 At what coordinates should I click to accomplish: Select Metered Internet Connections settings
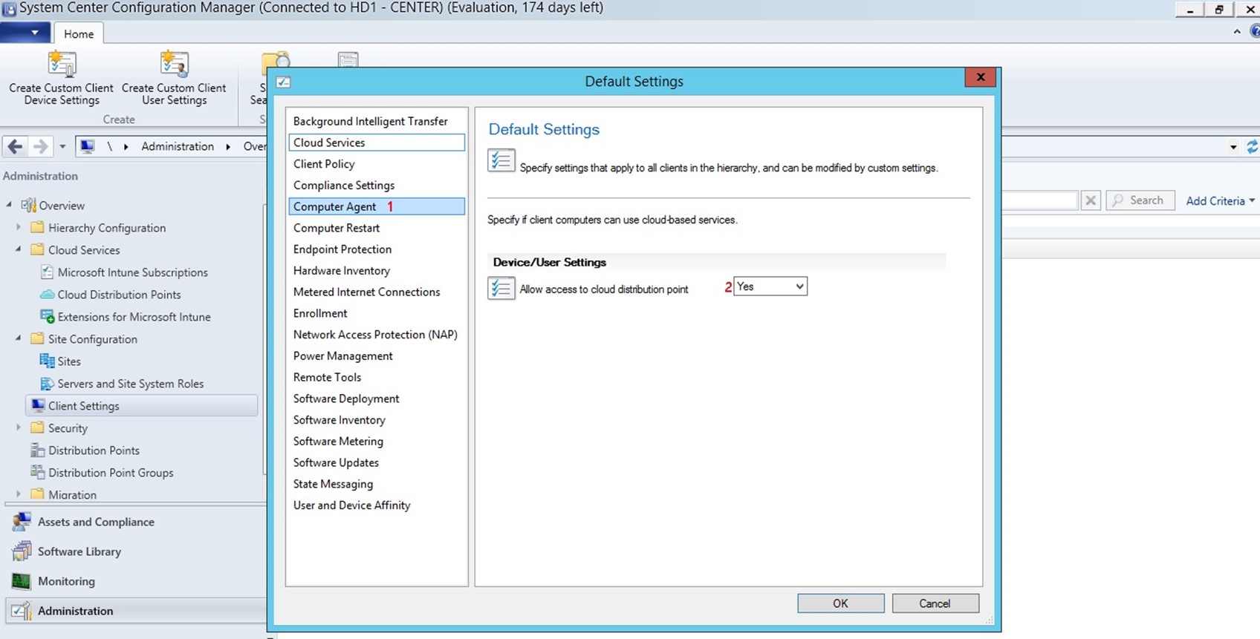tap(377, 292)
